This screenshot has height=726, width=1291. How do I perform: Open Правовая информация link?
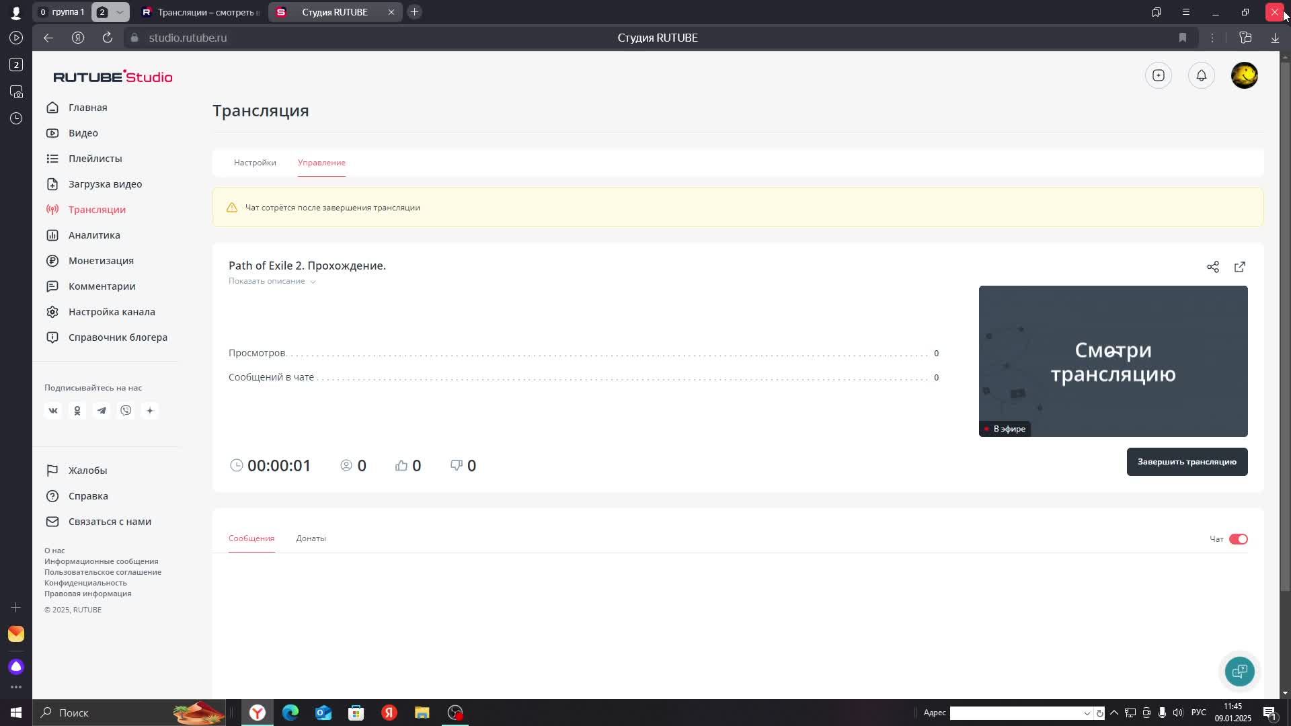tap(88, 594)
